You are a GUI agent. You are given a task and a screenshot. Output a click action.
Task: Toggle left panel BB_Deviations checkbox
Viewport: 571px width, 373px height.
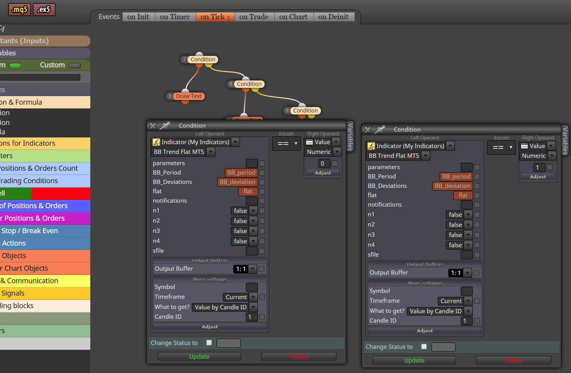click(262, 182)
